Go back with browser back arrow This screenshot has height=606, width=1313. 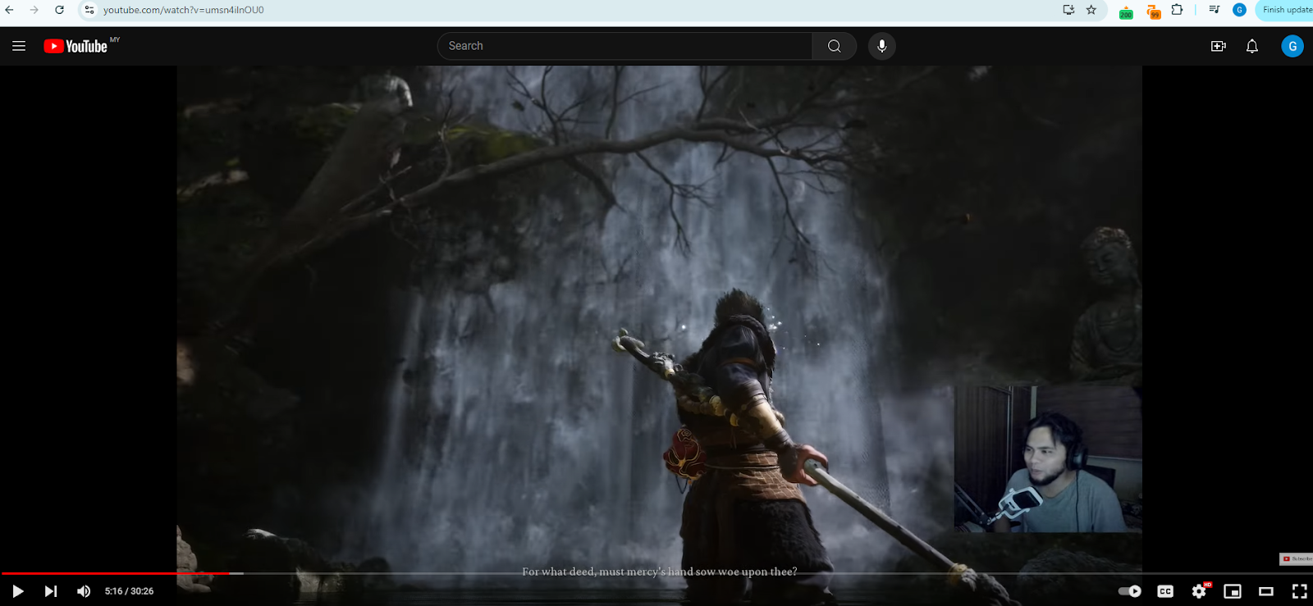pyautogui.click(x=10, y=10)
